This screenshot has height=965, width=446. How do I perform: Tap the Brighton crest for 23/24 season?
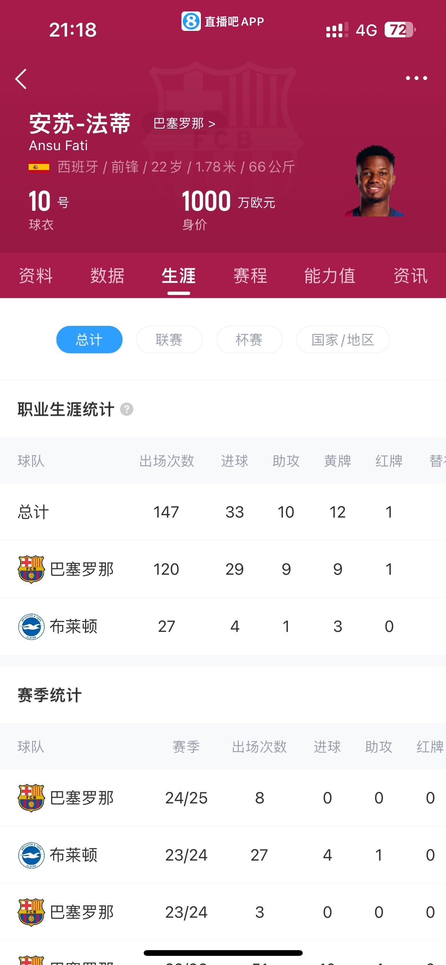(x=31, y=855)
